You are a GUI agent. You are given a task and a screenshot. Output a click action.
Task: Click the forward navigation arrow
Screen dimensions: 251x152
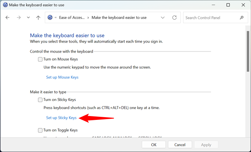19,17
